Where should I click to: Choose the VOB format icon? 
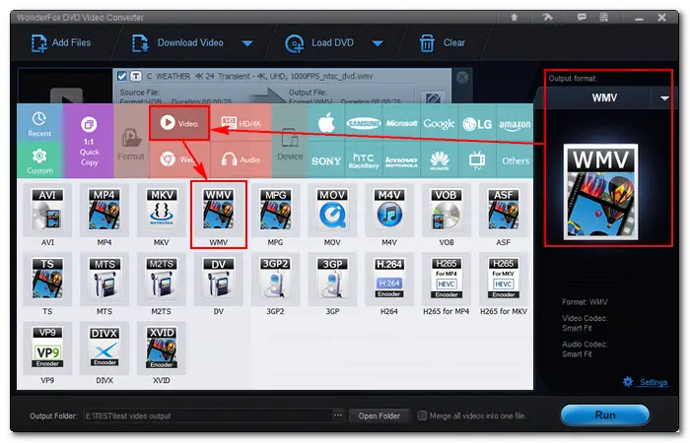447,210
